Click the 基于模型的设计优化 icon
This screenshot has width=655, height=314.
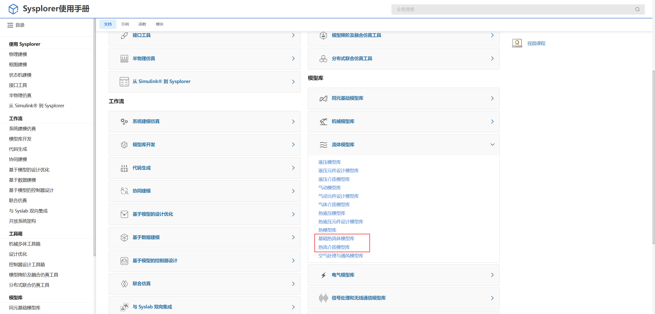[x=124, y=214]
